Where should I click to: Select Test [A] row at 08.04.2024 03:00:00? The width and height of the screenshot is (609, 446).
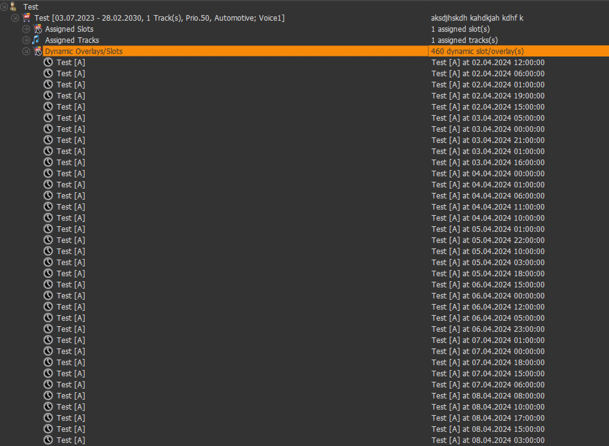71,440
